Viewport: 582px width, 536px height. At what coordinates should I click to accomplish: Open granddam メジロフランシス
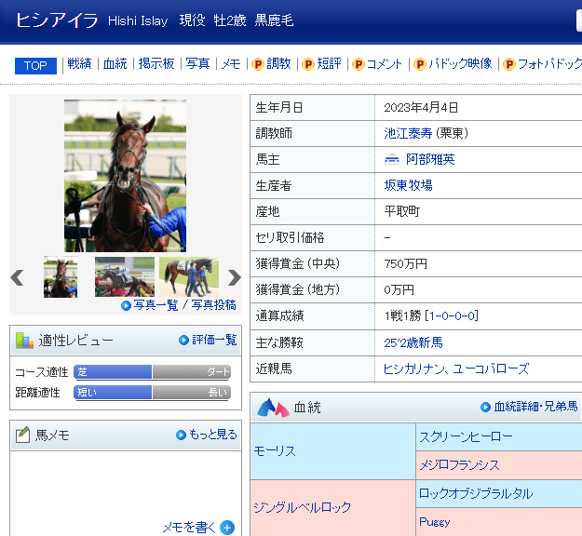[459, 464]
